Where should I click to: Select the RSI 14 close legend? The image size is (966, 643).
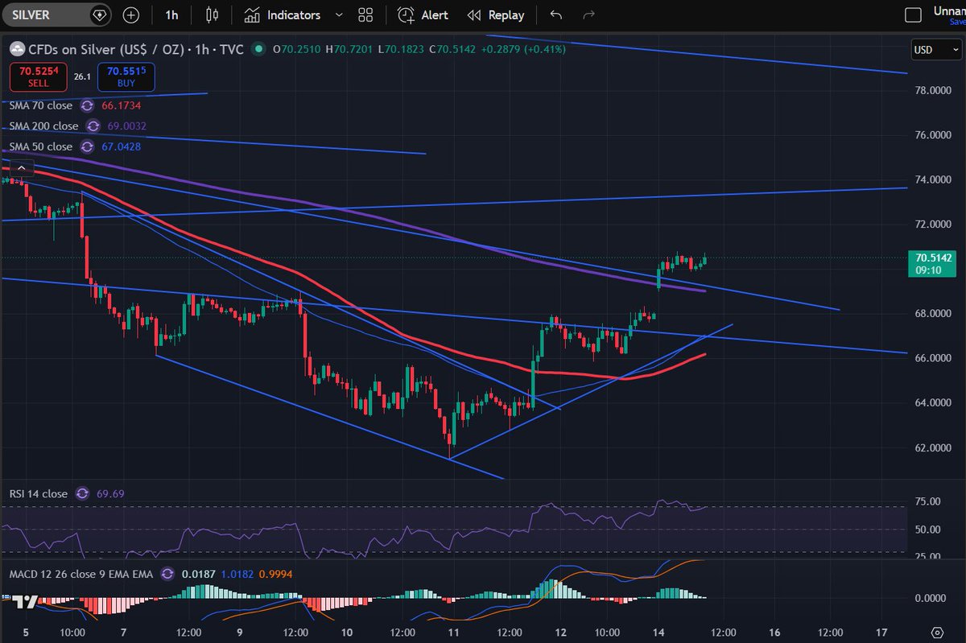[39, 493]
